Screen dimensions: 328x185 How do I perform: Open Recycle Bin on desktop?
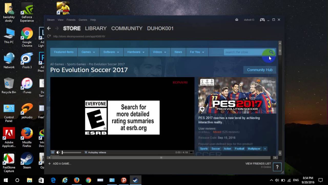click(x=9, y=86)
